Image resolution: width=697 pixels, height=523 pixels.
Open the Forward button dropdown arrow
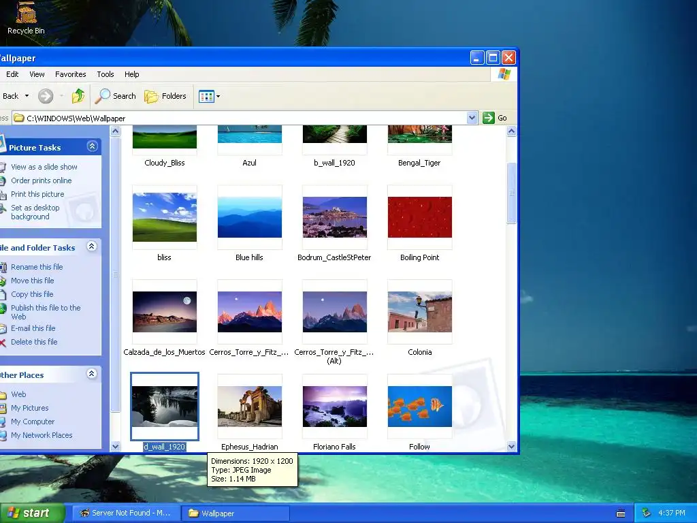[61, 95]
